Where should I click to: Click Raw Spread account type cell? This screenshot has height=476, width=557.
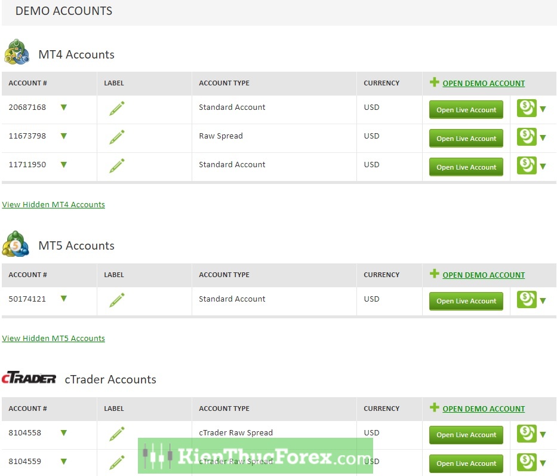point(221,136)
